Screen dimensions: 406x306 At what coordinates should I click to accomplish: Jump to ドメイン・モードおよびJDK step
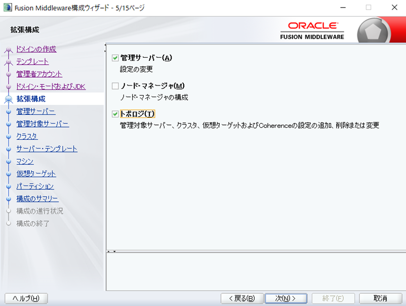pos(51,86)
